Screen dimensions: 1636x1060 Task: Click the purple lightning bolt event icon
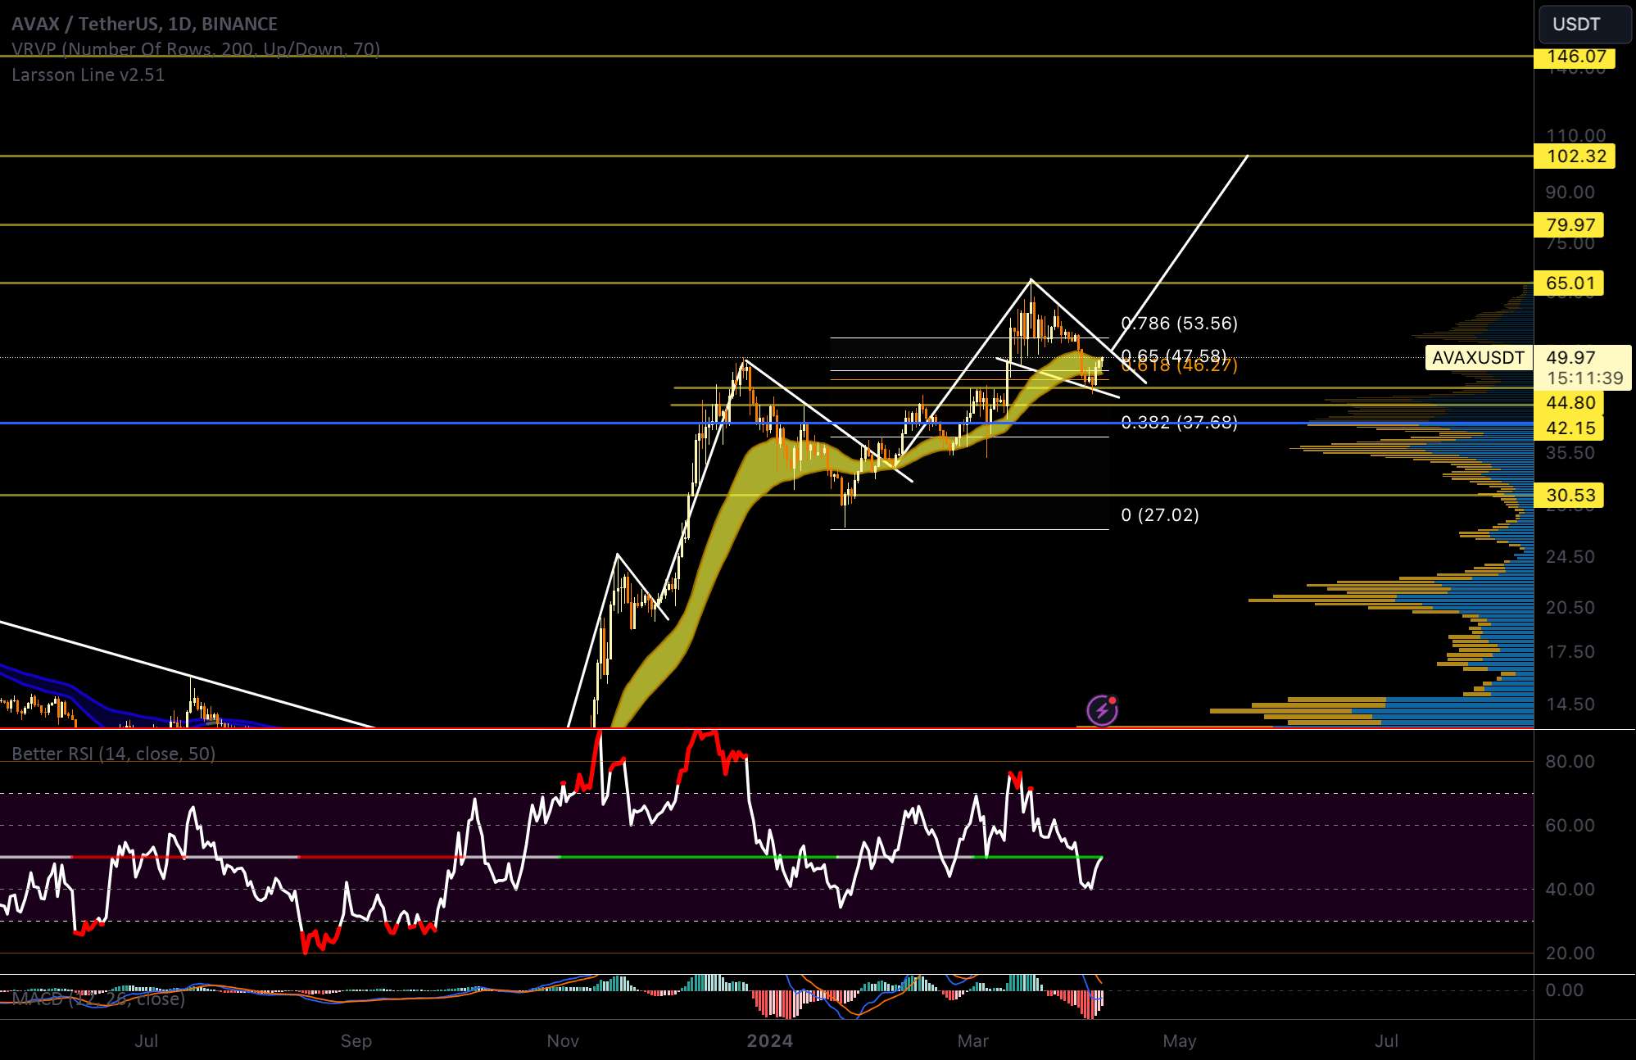[1102, 710]
